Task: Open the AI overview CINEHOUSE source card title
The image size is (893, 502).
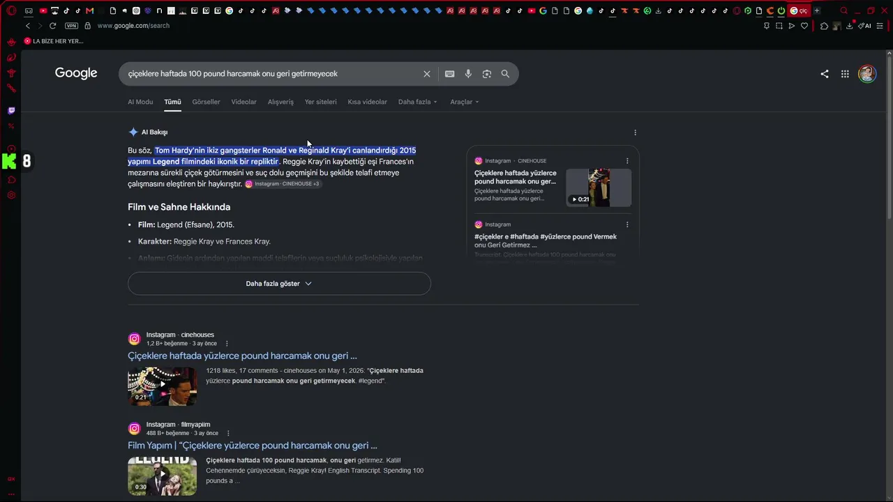Action: pos(516,177)
